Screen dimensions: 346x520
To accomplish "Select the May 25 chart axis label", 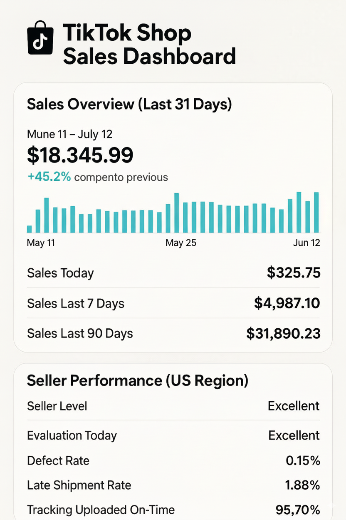I will tap(181, 243).
